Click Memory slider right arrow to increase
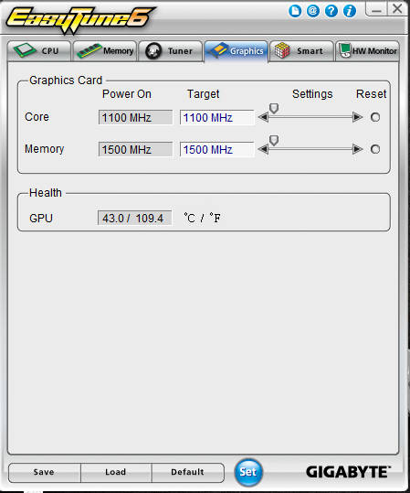 click(358, 149)
